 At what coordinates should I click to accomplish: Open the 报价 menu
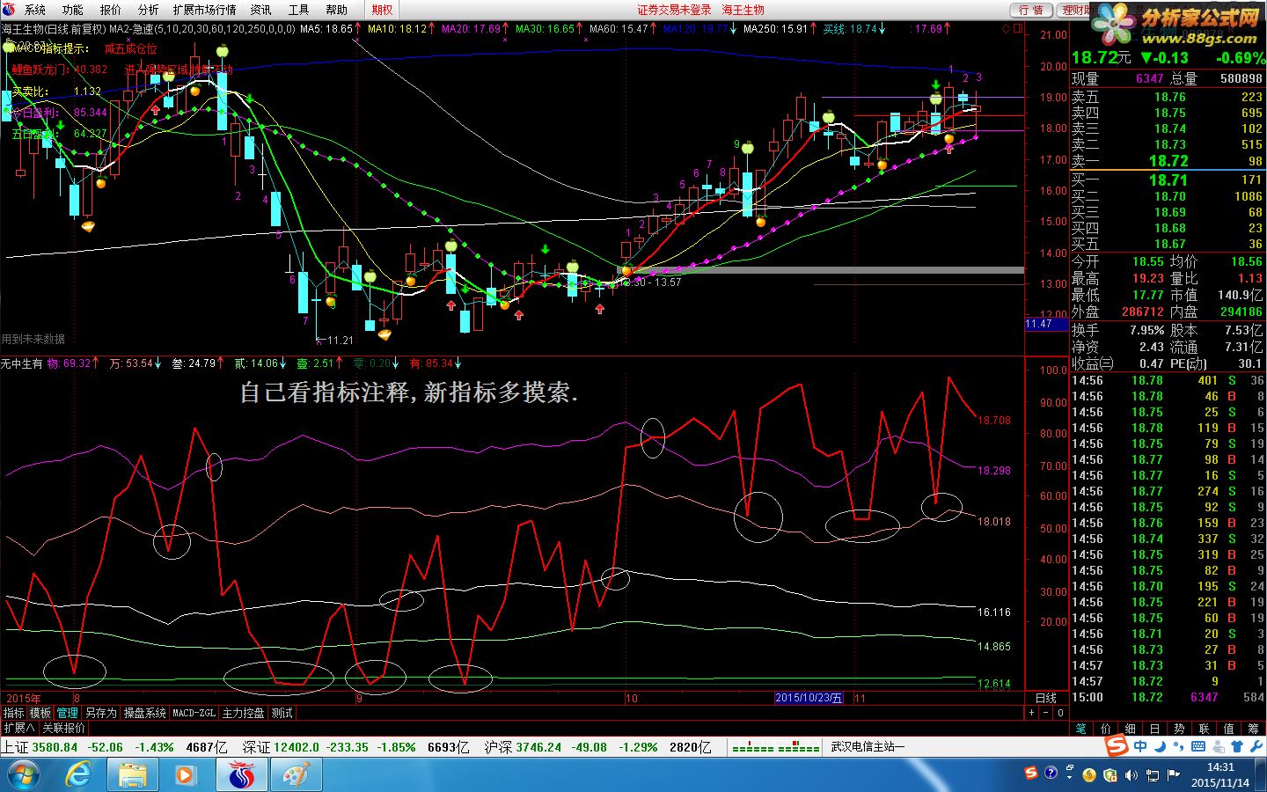coord(111,10)
